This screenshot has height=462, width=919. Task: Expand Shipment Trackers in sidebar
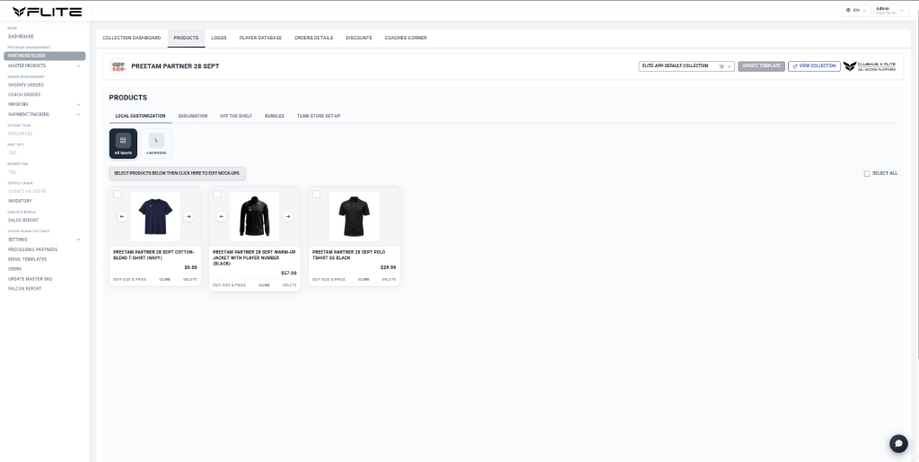click(x=79, y=115)
